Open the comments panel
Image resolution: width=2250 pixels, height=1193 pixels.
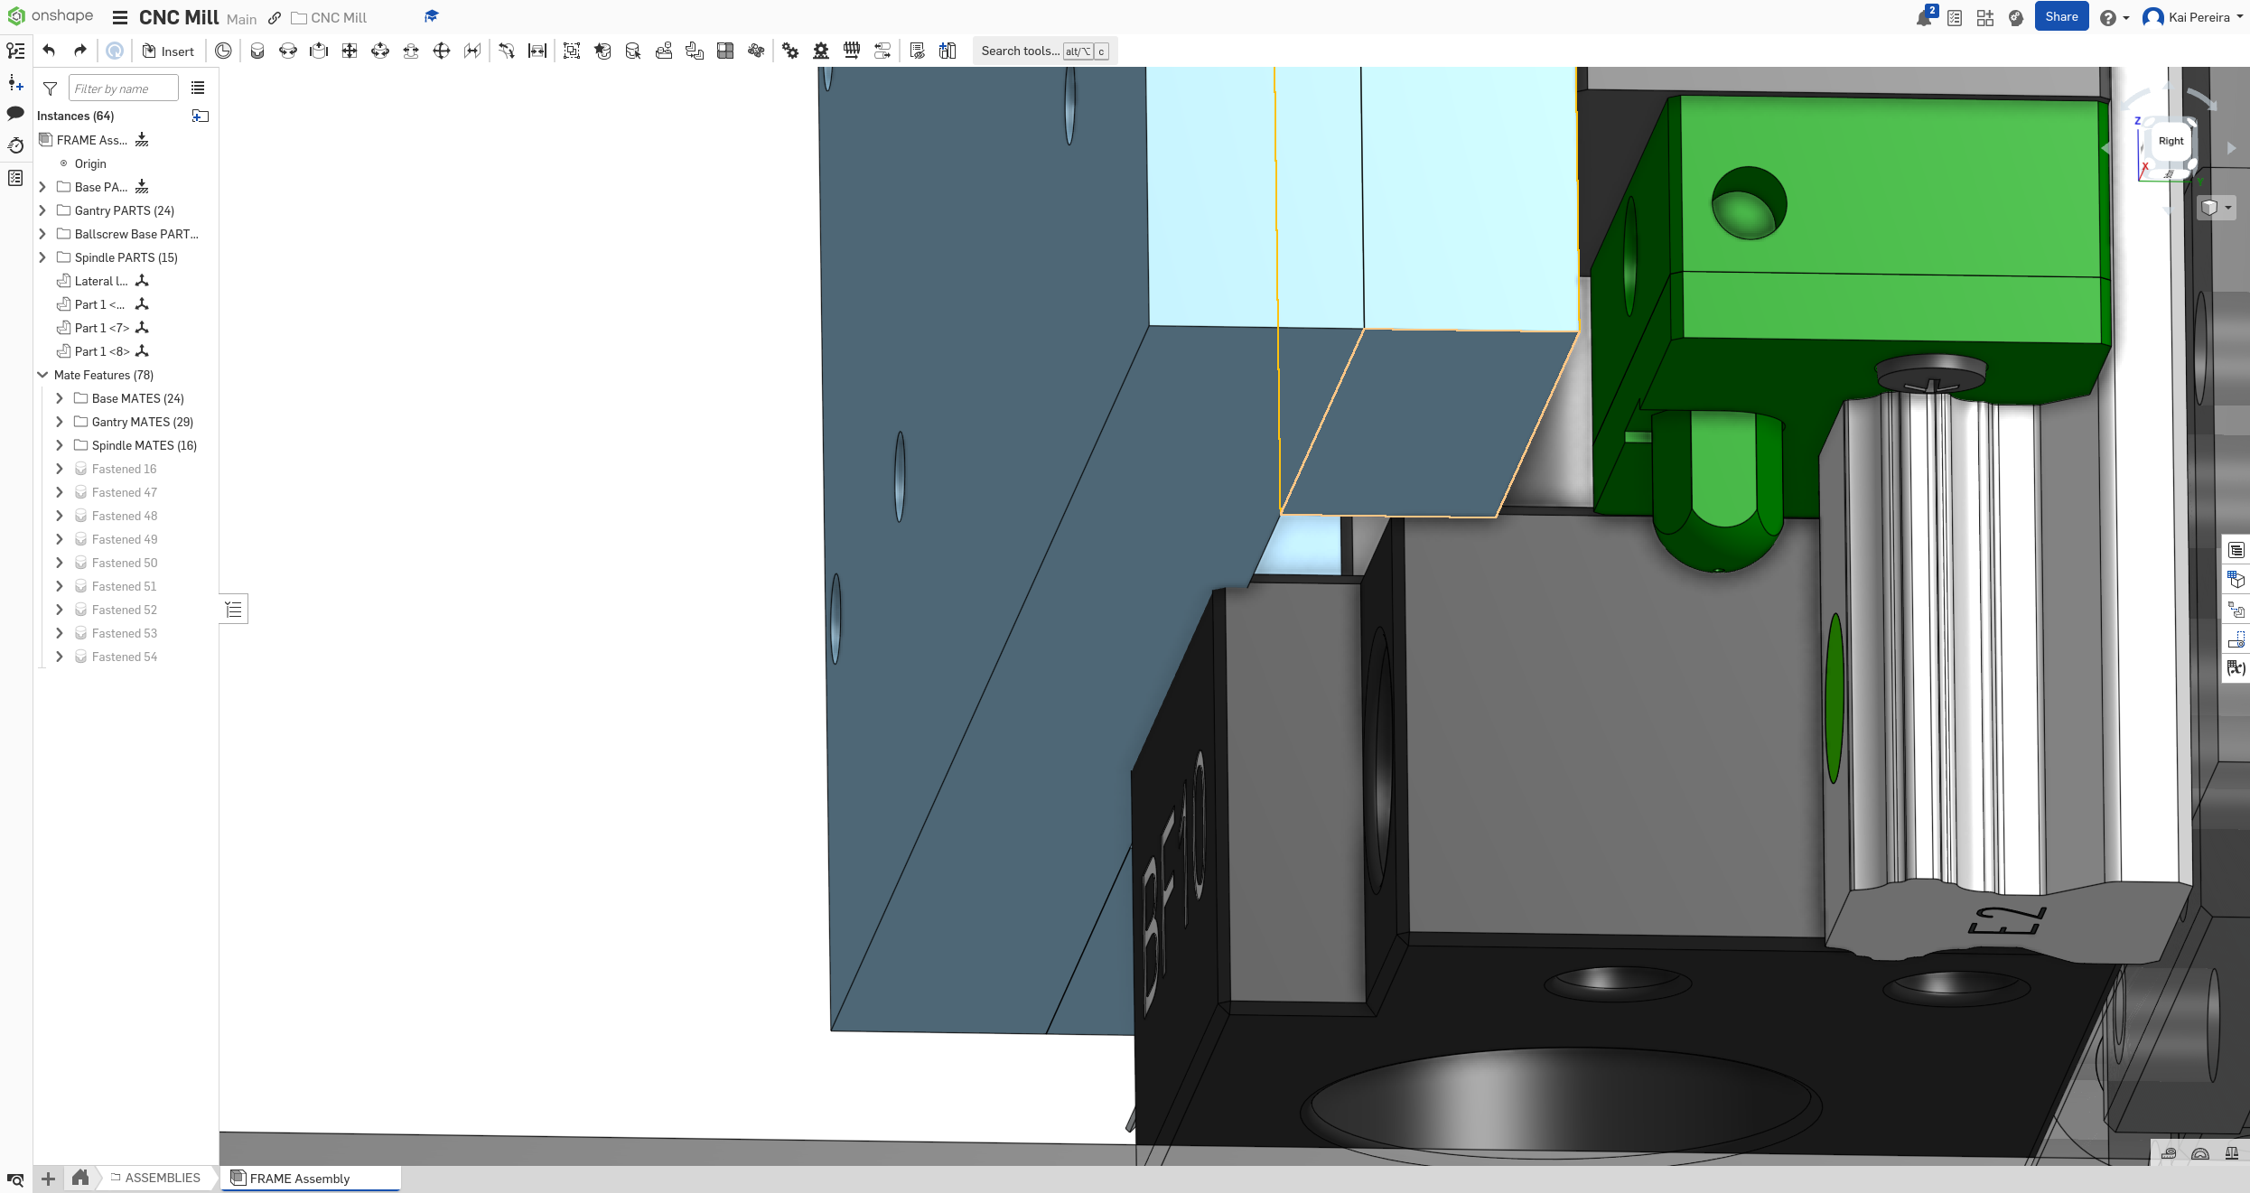coord(15,113)
